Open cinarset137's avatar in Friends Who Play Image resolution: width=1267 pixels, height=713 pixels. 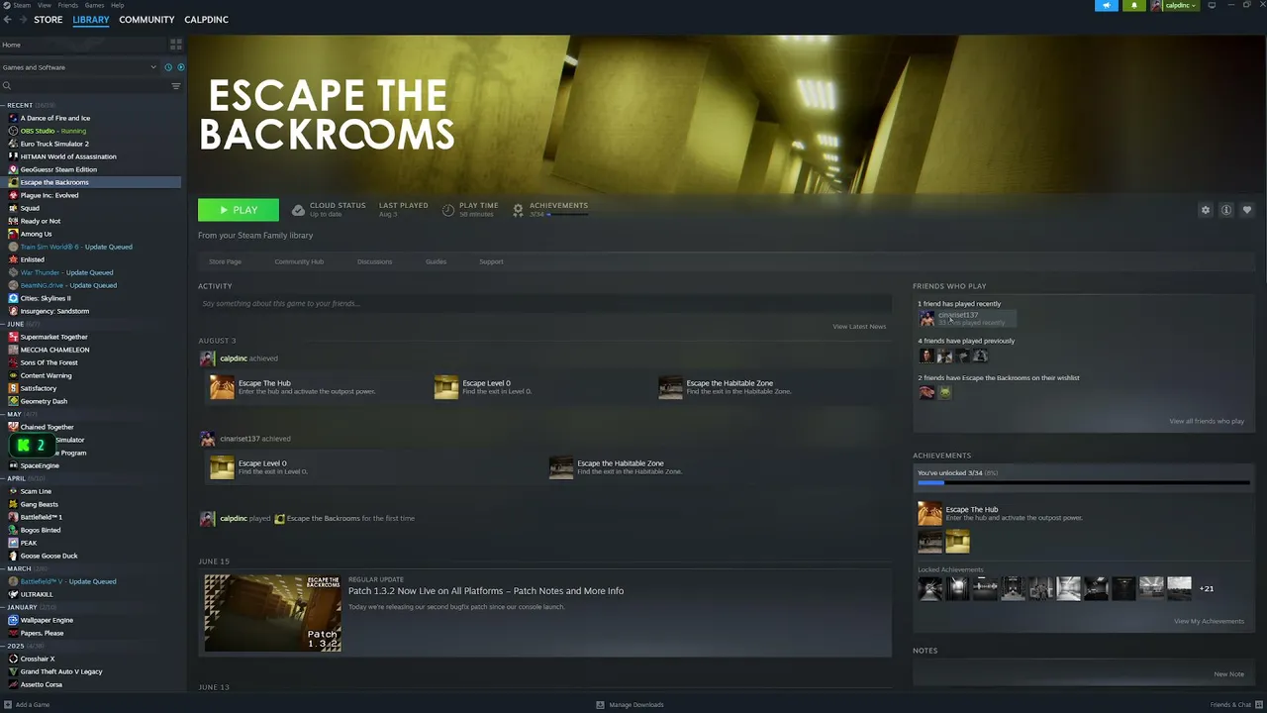click(926, 318)
